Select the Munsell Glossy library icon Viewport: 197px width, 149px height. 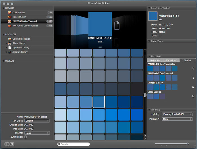(10, 17)
